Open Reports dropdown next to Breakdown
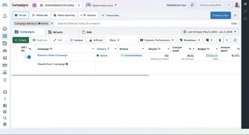The image size is (249, 135). pos(209,40)
